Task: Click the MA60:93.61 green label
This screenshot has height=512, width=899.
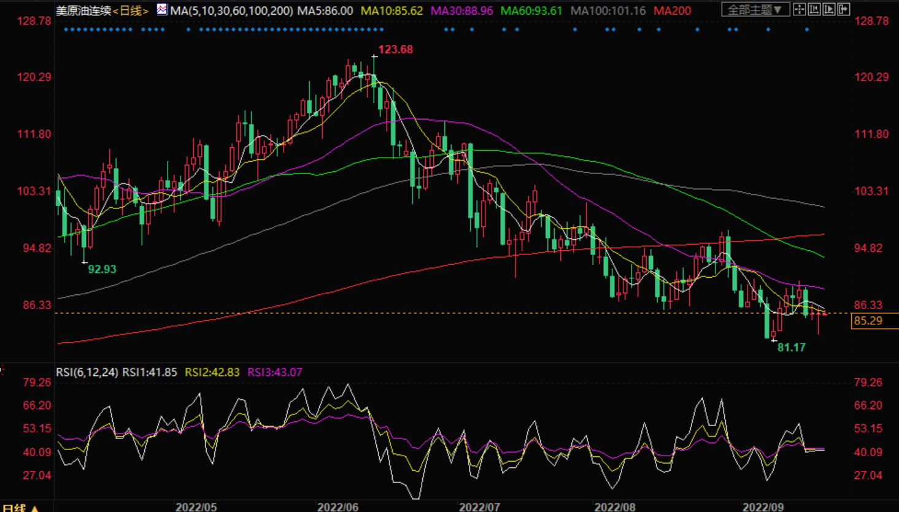Action: point(531,11)
